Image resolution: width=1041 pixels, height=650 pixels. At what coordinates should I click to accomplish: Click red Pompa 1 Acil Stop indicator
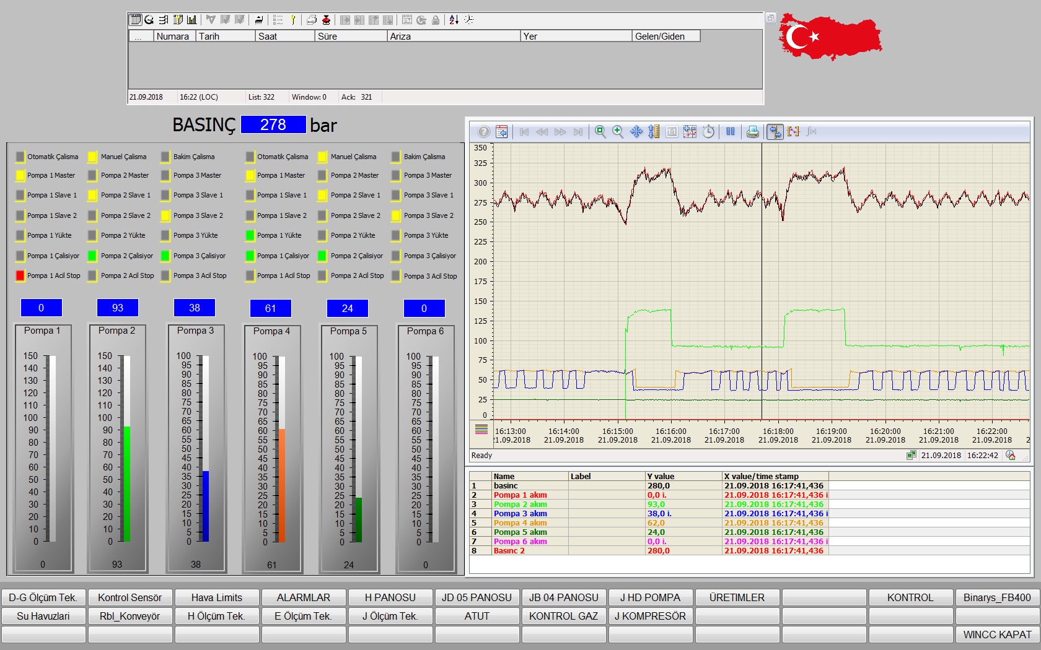click(20, 275)
